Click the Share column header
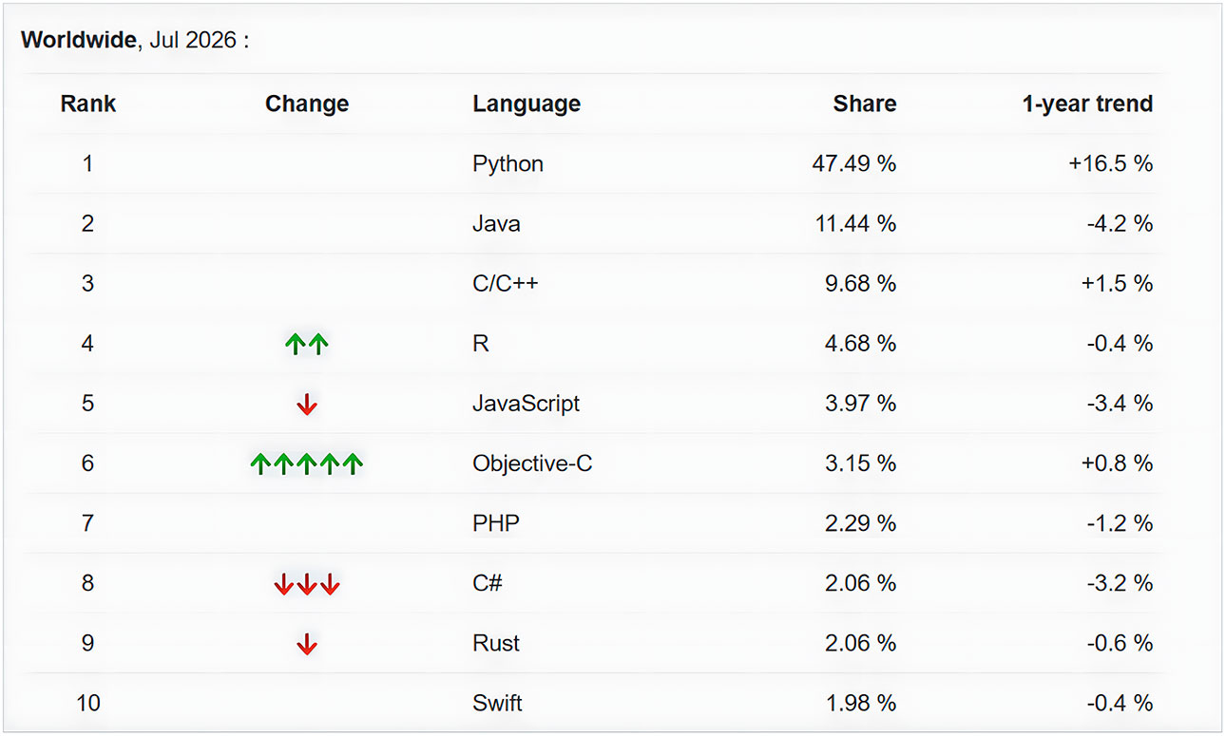 click(x=865, y=104)
